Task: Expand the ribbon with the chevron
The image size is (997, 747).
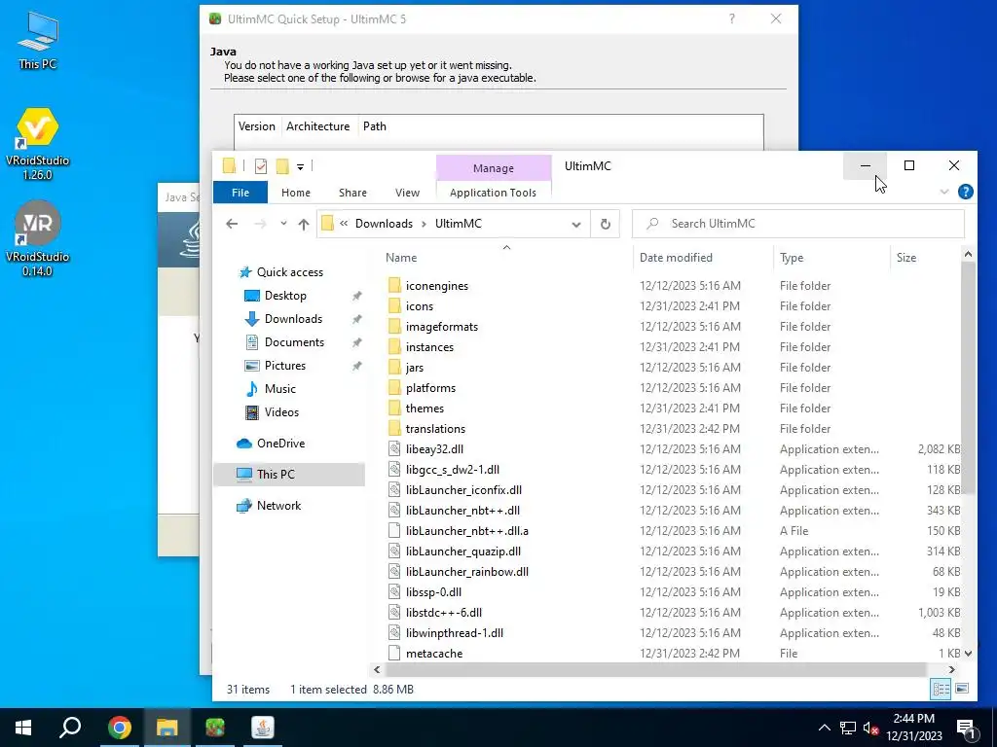Action: click(944, 192)
